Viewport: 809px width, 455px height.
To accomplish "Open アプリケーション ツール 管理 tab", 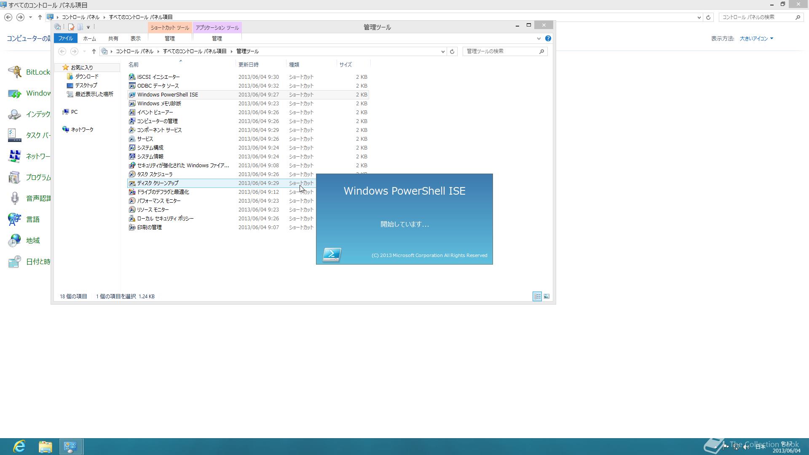I will click(x=217, y=38).
